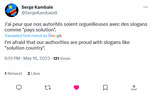View the 2 Likes list
This screenshot has width=153, height=94.
pyautogui.click(x=34, y=74)
